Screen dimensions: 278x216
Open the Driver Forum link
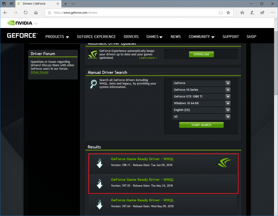[x=39, y=72]
